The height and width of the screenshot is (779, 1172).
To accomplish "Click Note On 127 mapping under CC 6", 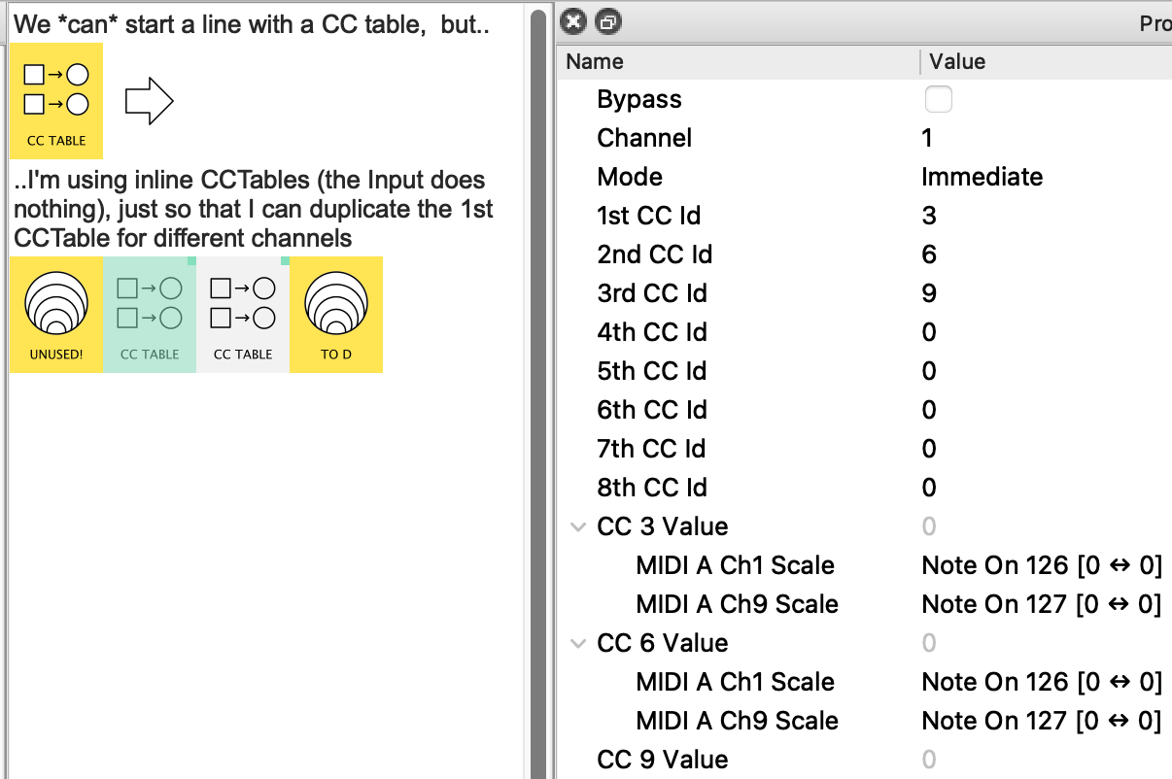I will point(1041,721).
